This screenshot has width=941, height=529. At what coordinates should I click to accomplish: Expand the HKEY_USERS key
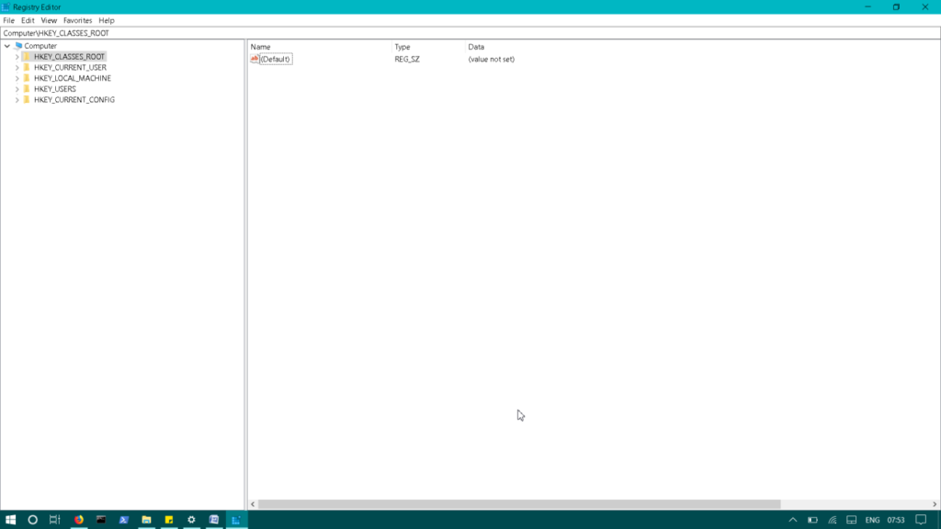[x=17, y=89]
